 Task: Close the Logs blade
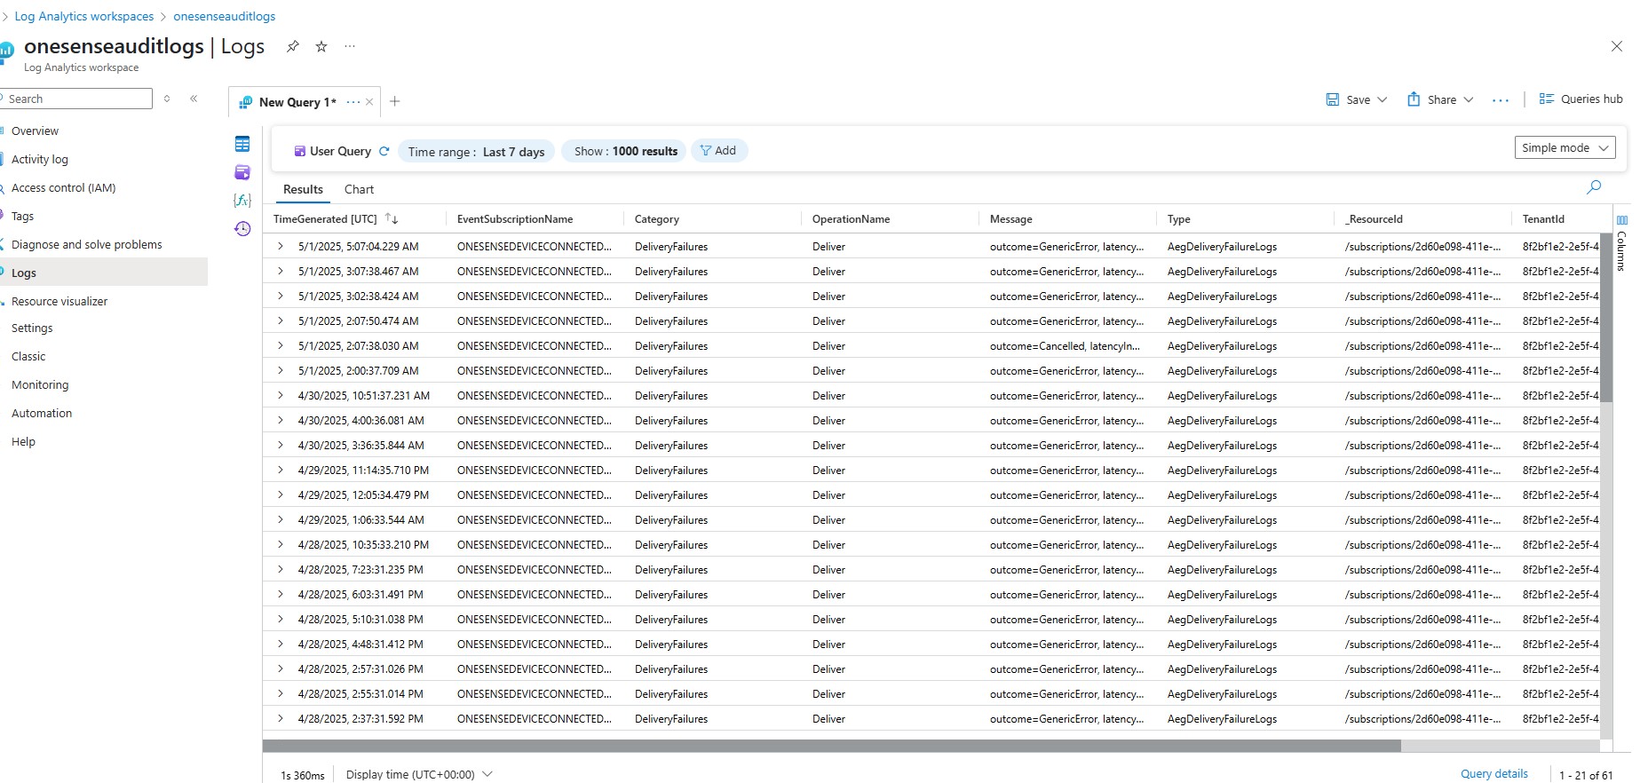click(1616, 46)
